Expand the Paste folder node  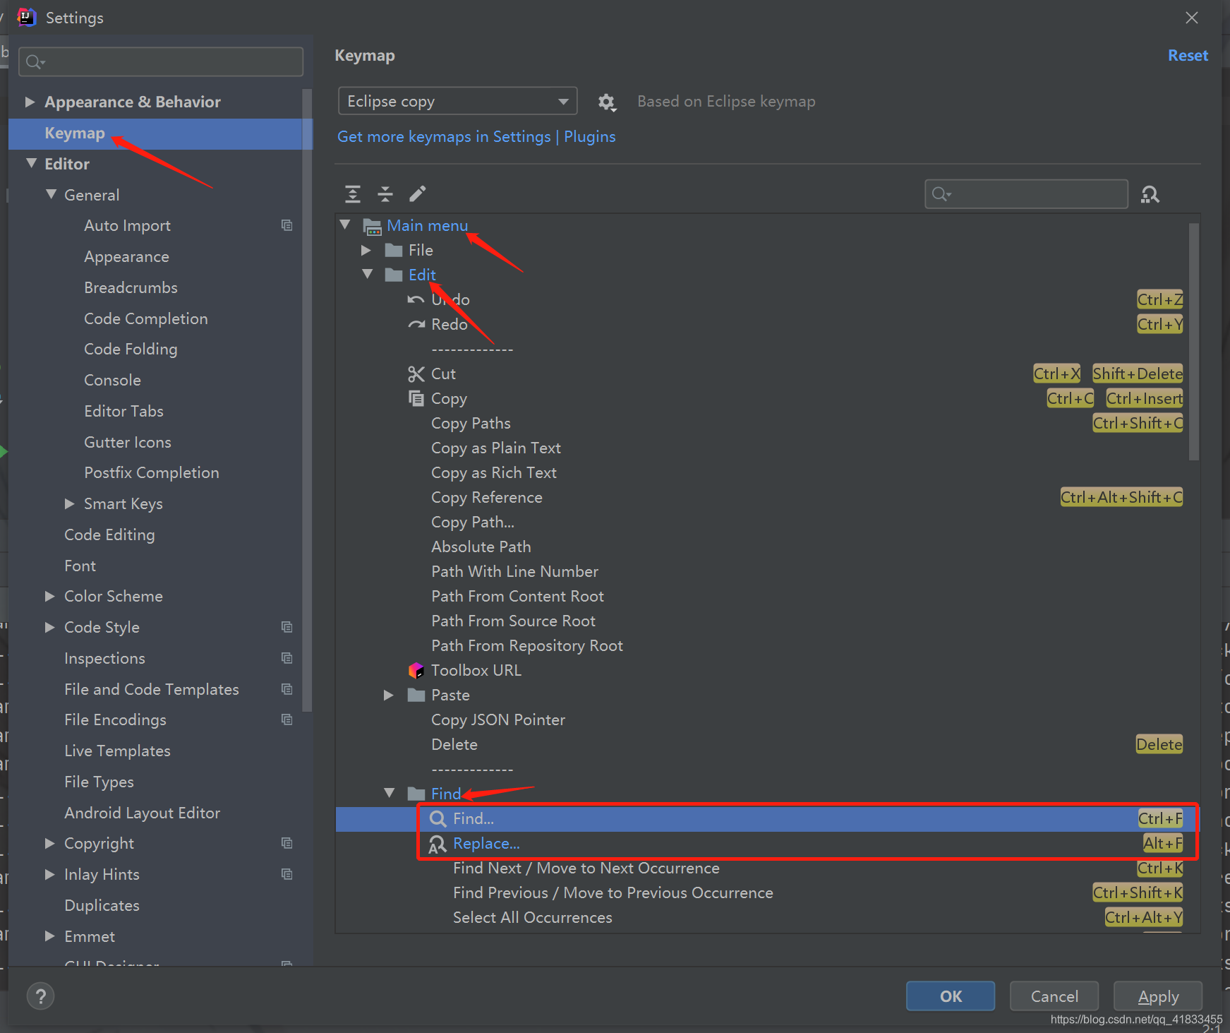coord(388,695)
